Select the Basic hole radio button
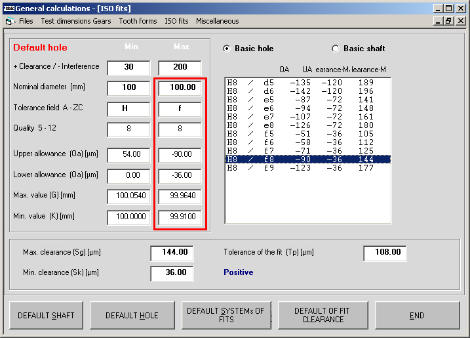The height and width of the screenshot is (338, 470). (227, 49)
